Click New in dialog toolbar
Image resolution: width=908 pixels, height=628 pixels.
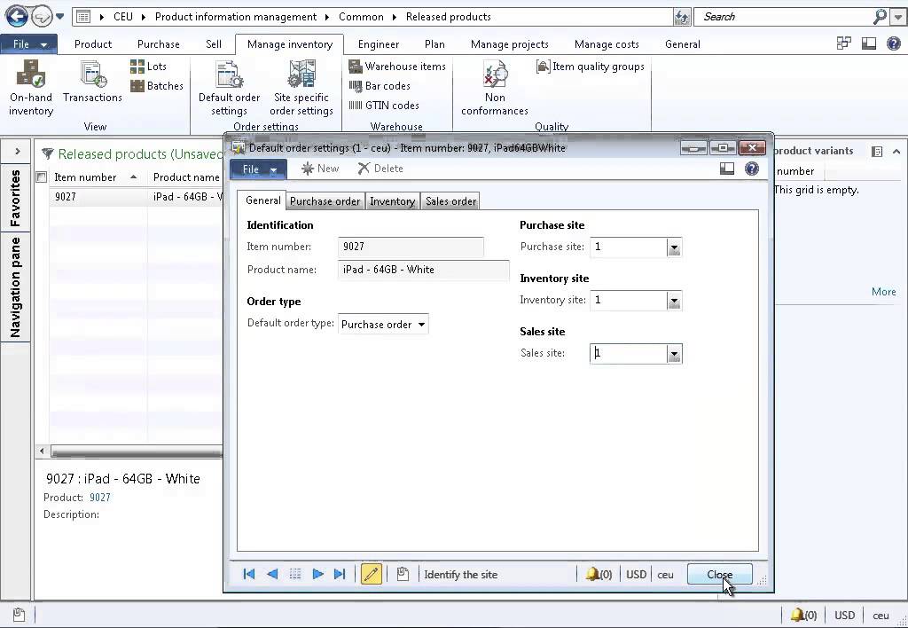[319, 169]
